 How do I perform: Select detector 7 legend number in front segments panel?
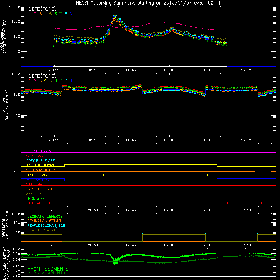(x=61, y=14)
